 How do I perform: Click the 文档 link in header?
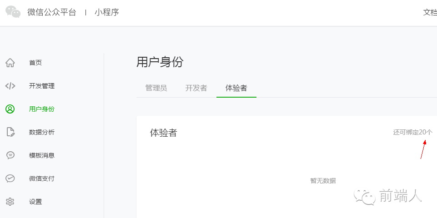click(430, 12)
